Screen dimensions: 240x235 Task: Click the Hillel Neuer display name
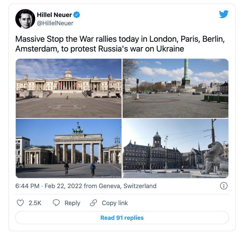point(54,15)
